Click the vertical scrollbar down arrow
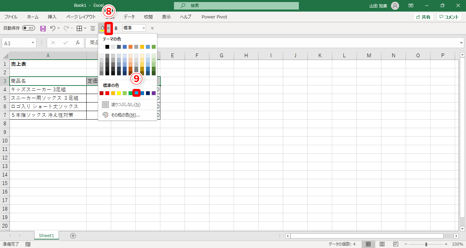Screen dimensions: 466x248 (x=462, y=229)
